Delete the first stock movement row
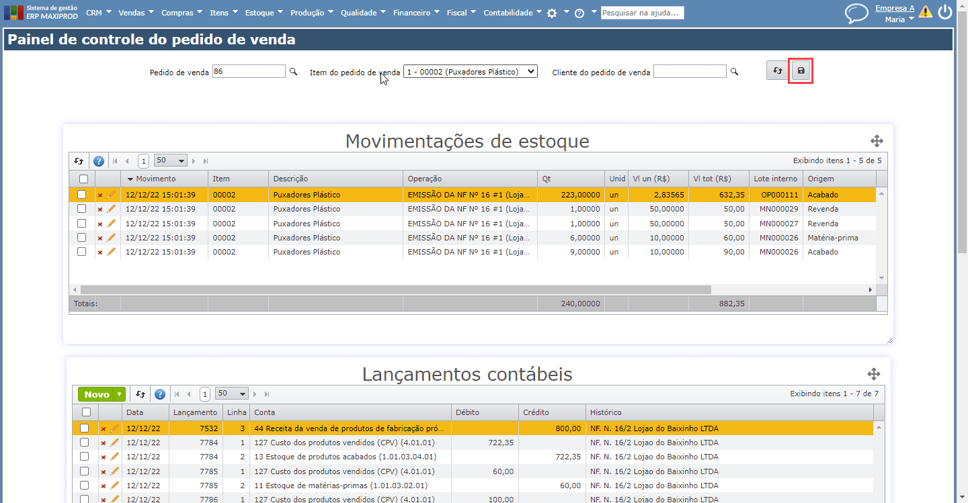The width and height of the screenshot is (968, 503). (99, 194)
